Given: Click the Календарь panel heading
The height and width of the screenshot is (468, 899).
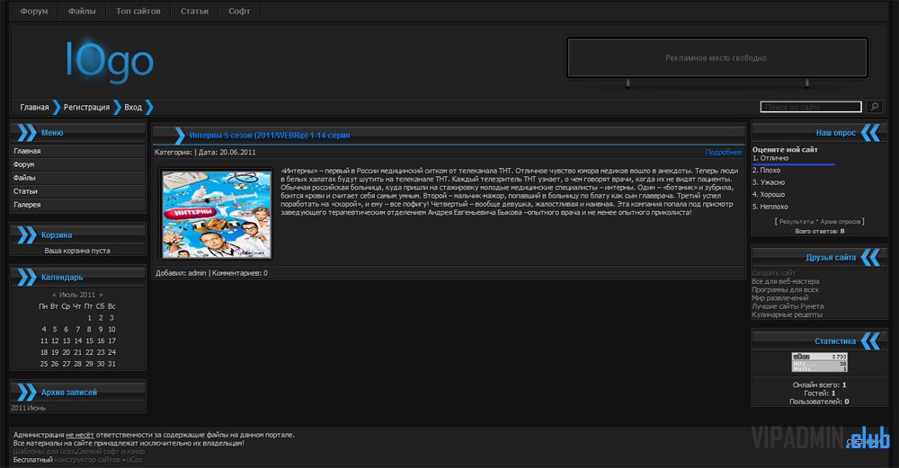Looking at the screenshot, I should [x=62, y=278].
